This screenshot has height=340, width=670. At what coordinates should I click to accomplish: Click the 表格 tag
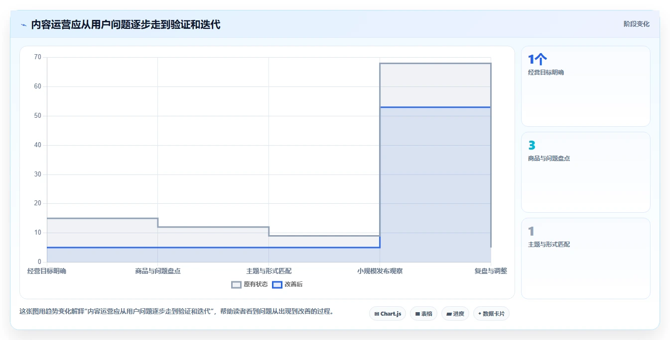(x=423, y=314)
